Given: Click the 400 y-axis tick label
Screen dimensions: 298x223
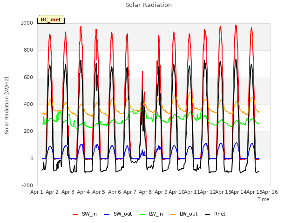Looking at the screenshot, I should 28,104.
